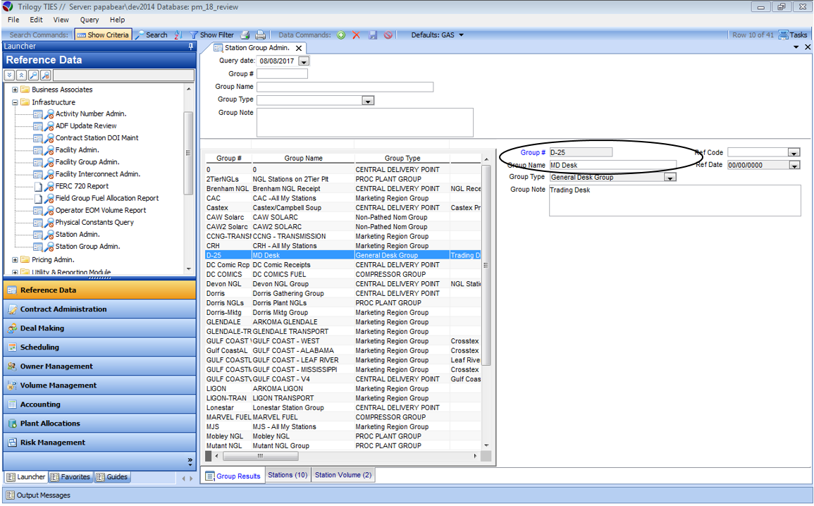Collapse the Infrastructure folder

click(x=16, y=102)
